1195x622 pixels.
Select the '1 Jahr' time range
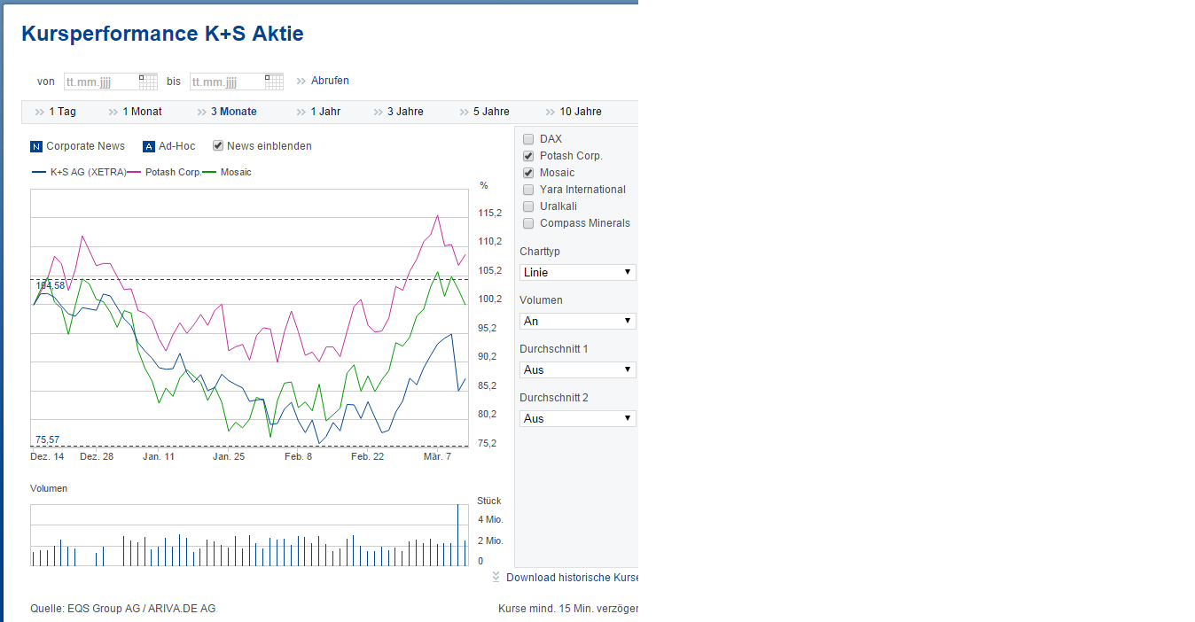325,112
